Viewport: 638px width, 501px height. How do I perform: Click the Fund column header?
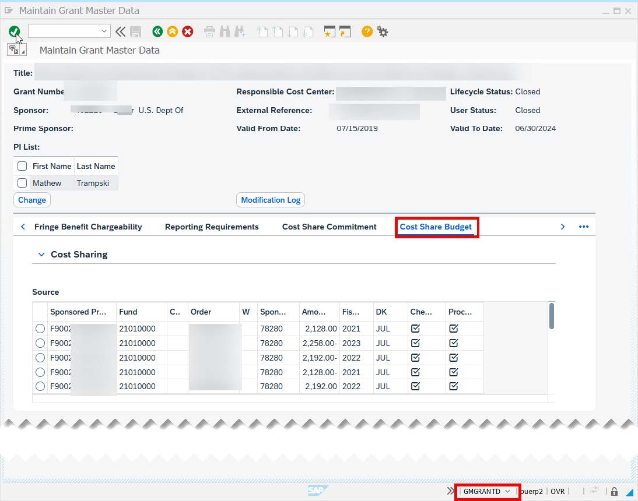pos(142,312)
